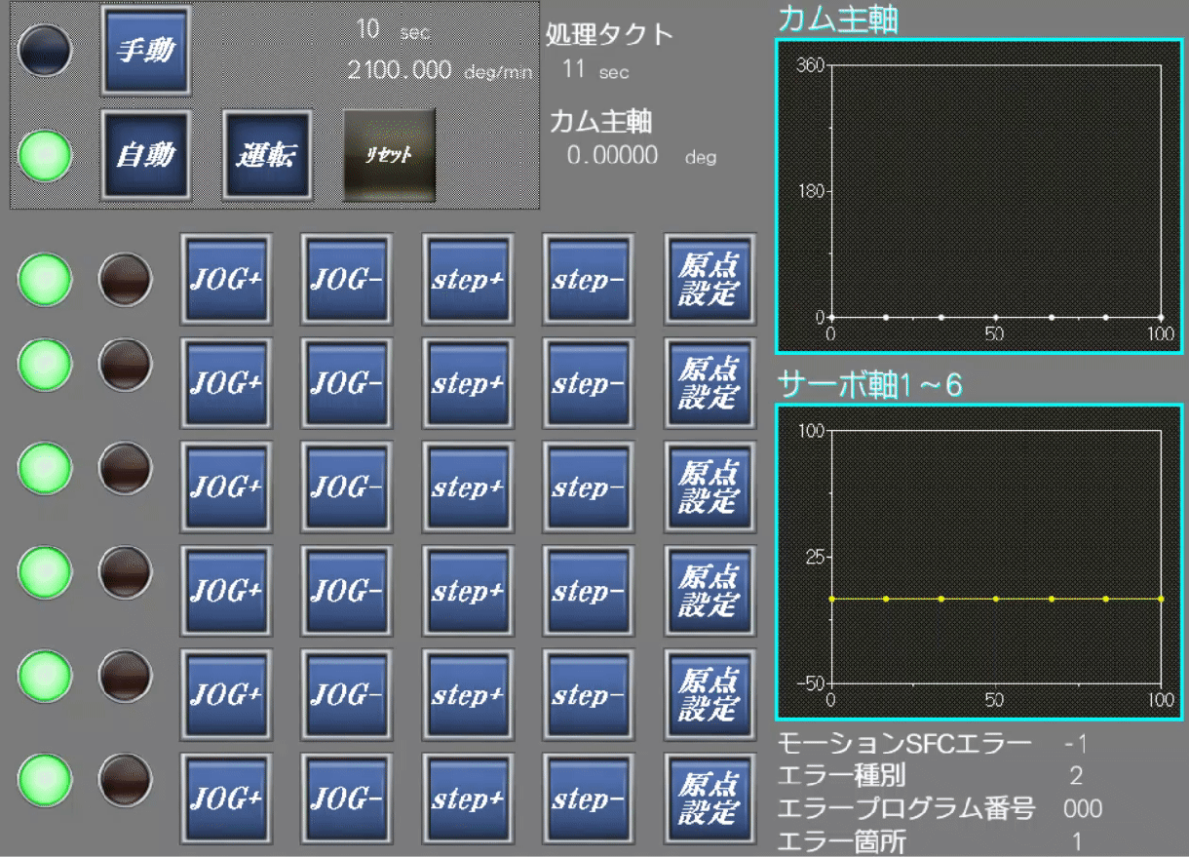Click step- in the first servo row
Viewport: 1189px width, 857px height.
[x=589, y=279]
